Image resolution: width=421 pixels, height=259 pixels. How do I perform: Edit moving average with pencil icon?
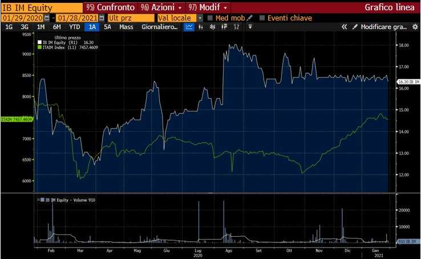click(x=249, y=18)
